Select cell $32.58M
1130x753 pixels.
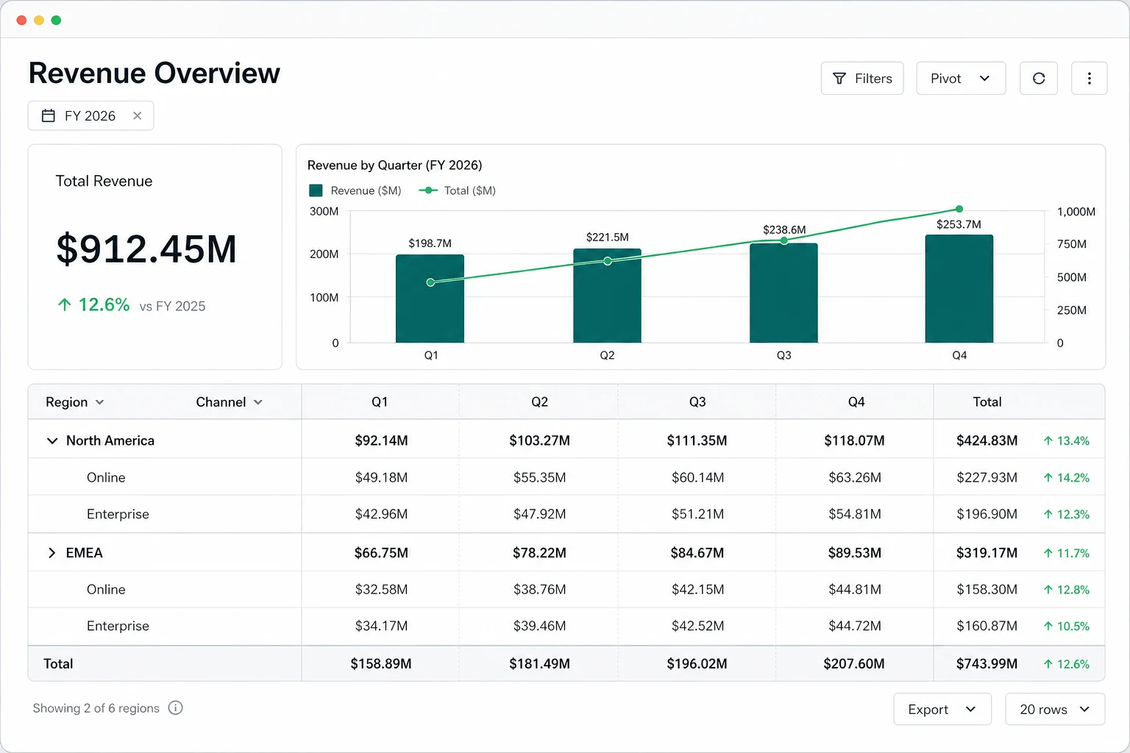[381, 590]
